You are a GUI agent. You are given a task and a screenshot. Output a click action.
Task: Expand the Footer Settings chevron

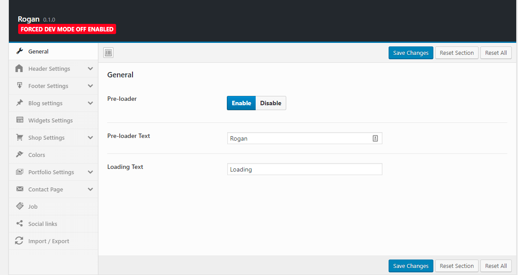coord(90,86)
